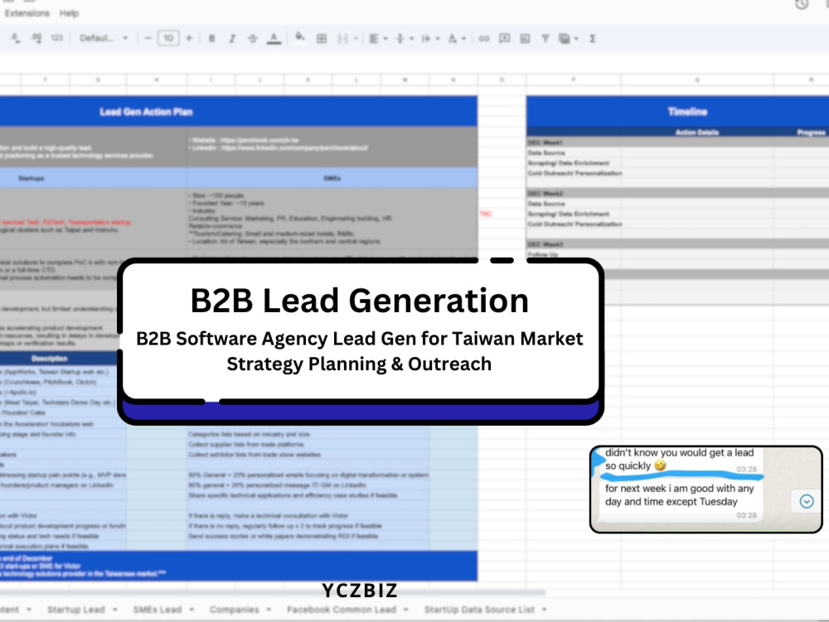
Task: Decrease decimal places in toolbar
Action: pyautogui.click(x=15, y=38)
